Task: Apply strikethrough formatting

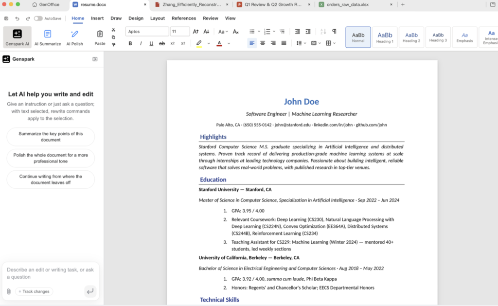Action: (x=161, y=43)
